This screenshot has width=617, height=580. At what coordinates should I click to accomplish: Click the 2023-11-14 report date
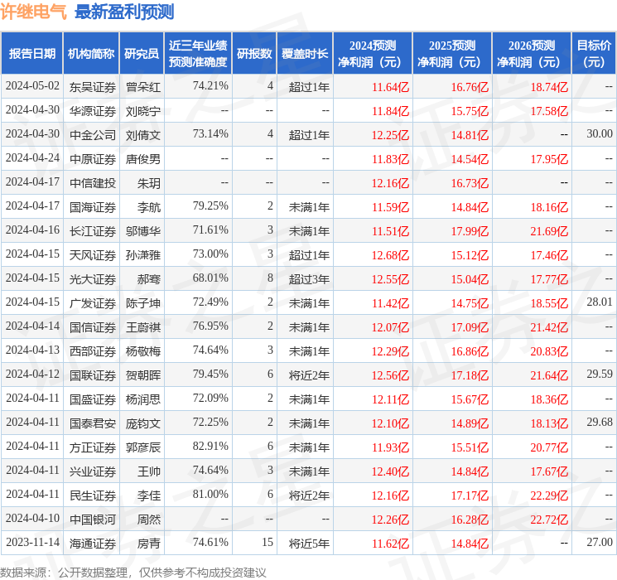point(32,542)
